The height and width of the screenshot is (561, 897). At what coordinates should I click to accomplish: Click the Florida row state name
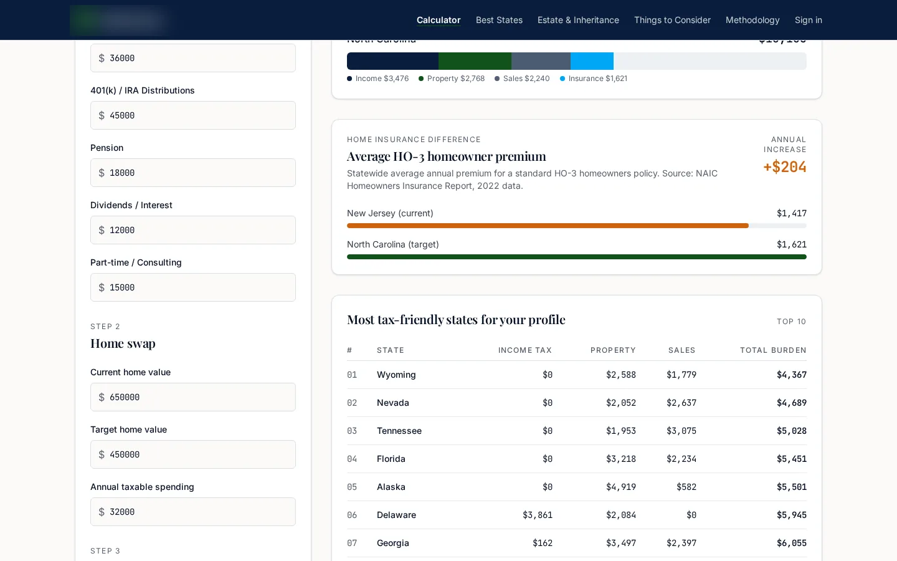click(391, 459)
